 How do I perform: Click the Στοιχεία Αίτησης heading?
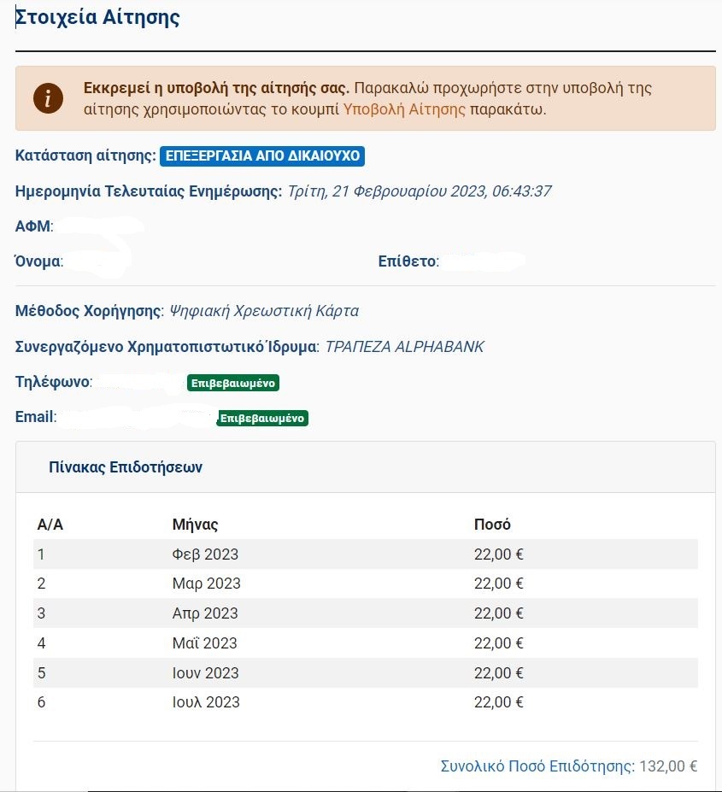[x=98, y=17]
